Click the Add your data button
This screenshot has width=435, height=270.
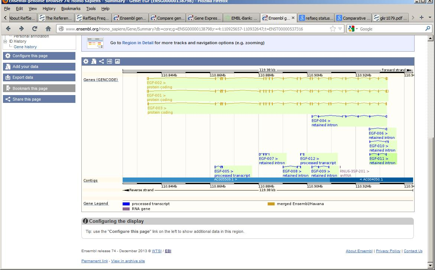tap(39, 66)
